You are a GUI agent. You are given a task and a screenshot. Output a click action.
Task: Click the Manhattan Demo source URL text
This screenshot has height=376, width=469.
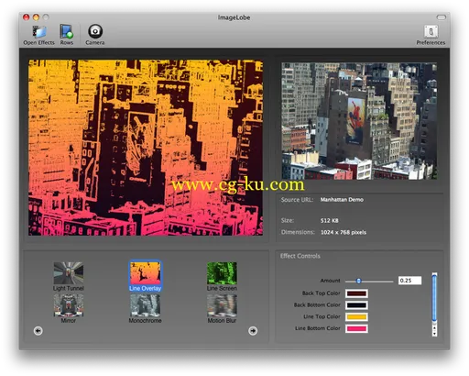click(x=342, y=200)
